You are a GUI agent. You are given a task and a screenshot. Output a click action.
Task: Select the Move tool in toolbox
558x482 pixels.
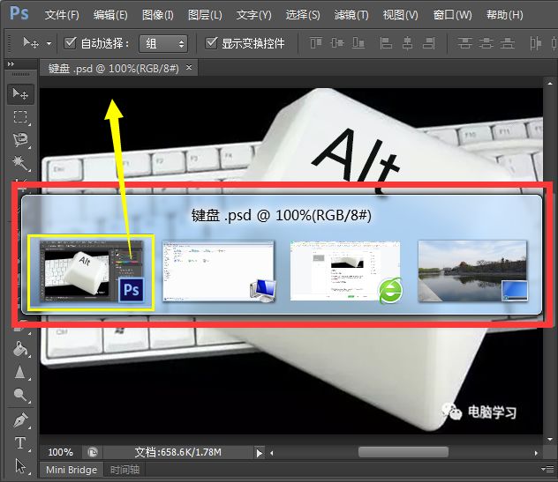(x=20, y=94)
